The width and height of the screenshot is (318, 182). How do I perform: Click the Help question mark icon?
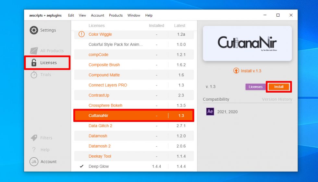(34, 150)
